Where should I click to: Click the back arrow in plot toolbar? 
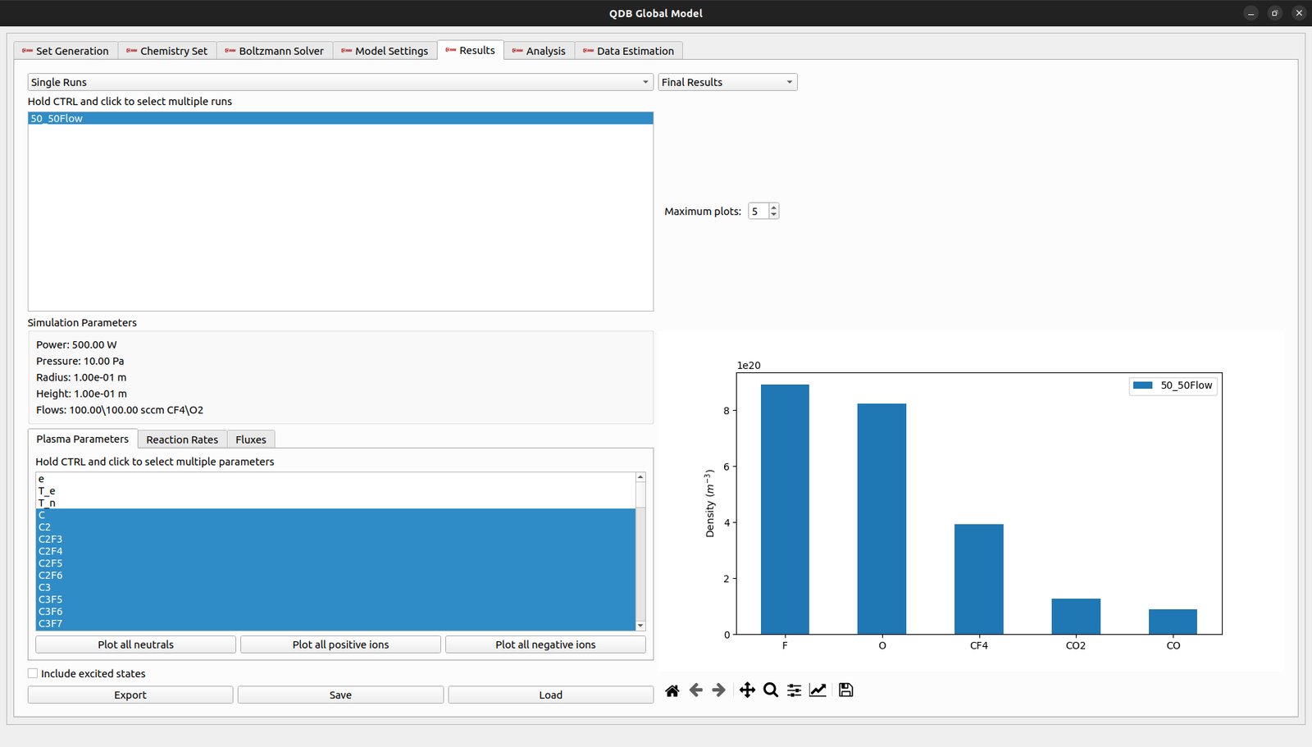(x=695, y=690)
